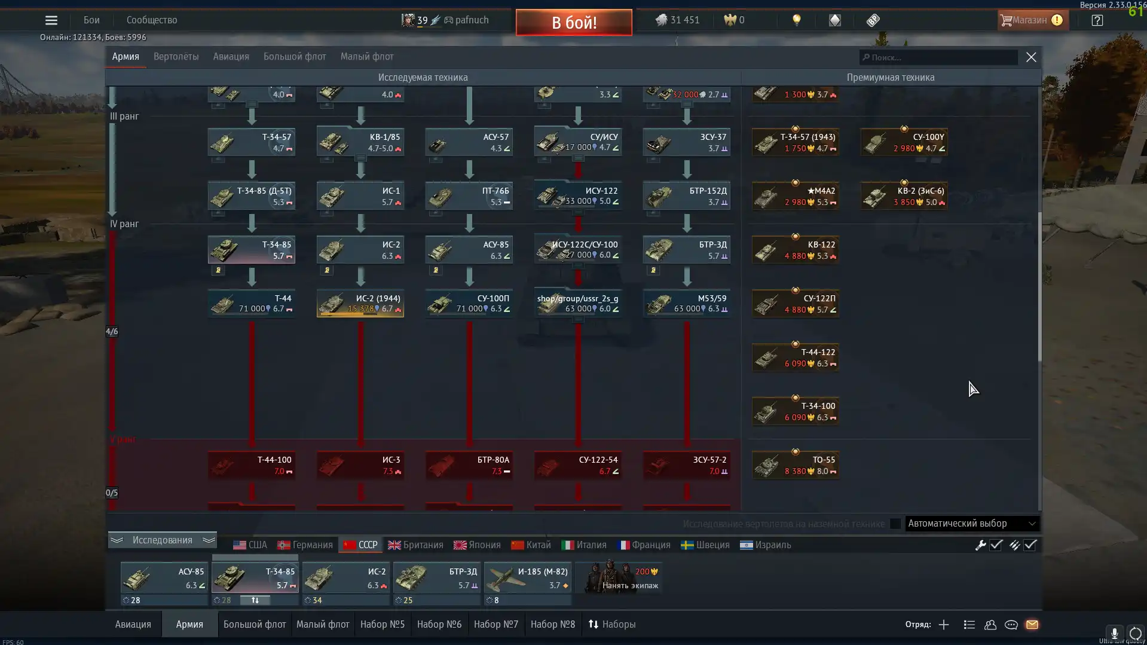Open the lightbulb hints icon
This screenshot has height=645, width=1147.
pyautogui.click(x=796, y=20)
